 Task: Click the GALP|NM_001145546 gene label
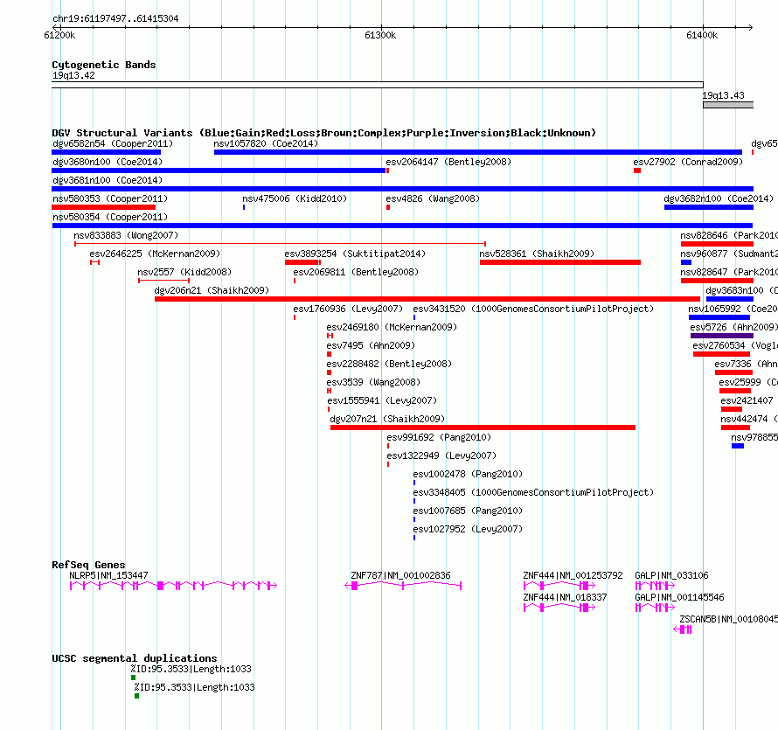point(679,597)
